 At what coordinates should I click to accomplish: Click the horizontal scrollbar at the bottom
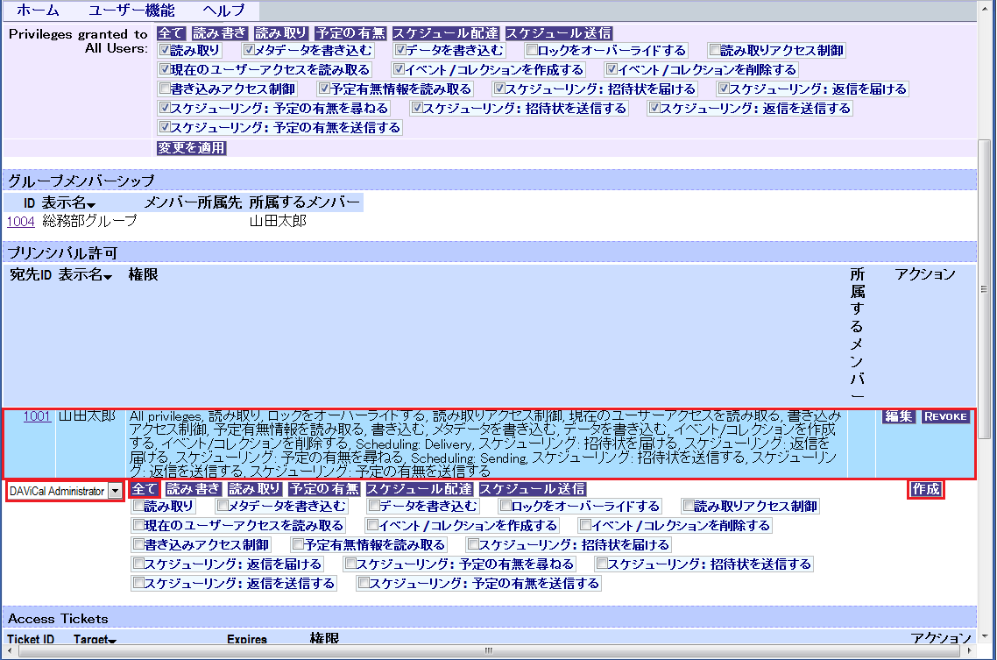click(486, 652)
